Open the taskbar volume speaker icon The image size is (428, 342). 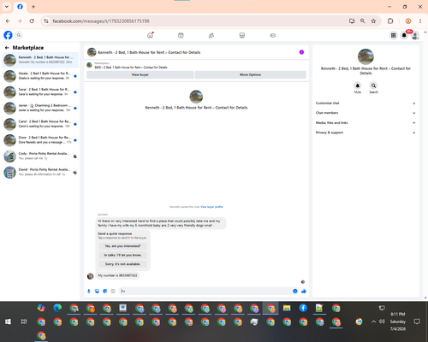(x=382, y=321)
